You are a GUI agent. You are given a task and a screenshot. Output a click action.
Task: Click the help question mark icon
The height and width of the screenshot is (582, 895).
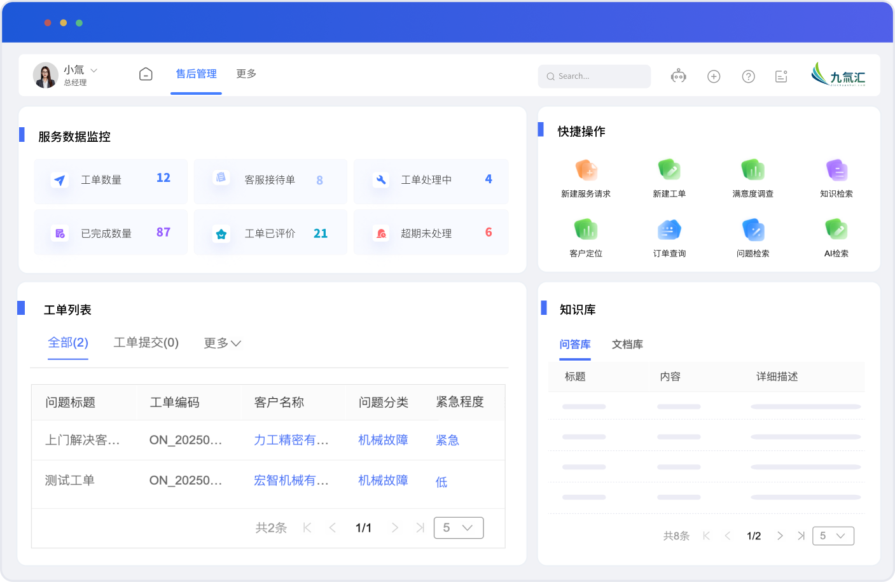(749, 76)
